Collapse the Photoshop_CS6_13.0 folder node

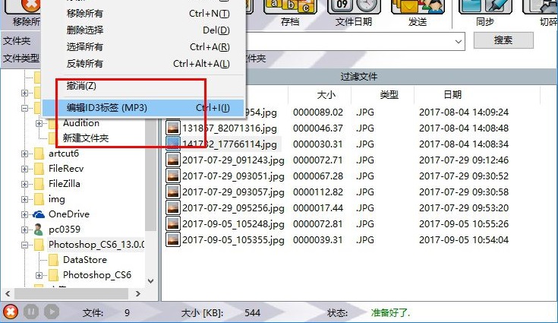(24, 245)
